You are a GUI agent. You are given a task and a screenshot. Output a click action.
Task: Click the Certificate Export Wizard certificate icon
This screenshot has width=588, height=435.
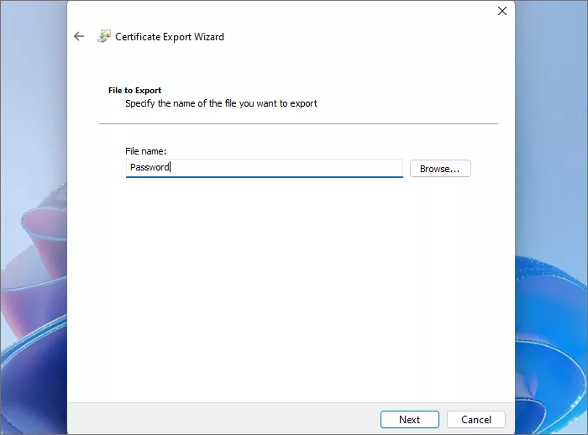pyautogui.click(x=103, y=36)
